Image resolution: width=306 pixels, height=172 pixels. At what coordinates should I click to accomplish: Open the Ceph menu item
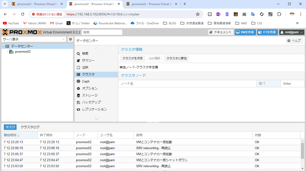tap(85, 81)
